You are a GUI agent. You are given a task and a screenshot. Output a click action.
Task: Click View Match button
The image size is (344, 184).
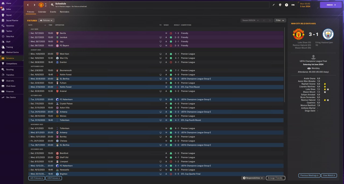328,175
